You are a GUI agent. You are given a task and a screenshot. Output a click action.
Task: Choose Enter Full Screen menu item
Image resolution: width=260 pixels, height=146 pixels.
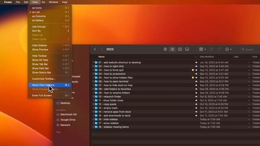[x=50, y=96]
